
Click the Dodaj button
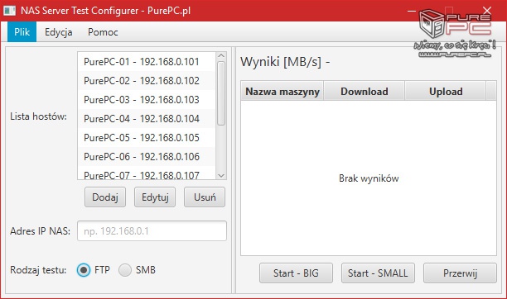[105, 197]
